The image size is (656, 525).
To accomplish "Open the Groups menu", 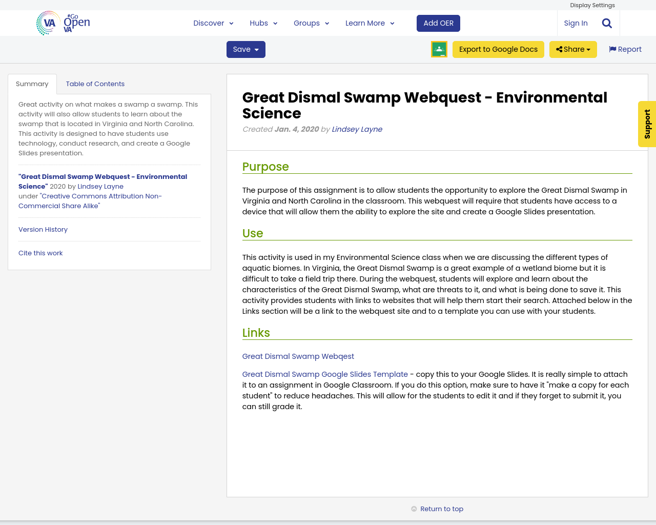I will [x=311, y=23].
